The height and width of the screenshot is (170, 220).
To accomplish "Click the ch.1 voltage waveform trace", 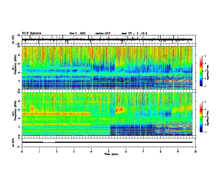I will (107, 39).
